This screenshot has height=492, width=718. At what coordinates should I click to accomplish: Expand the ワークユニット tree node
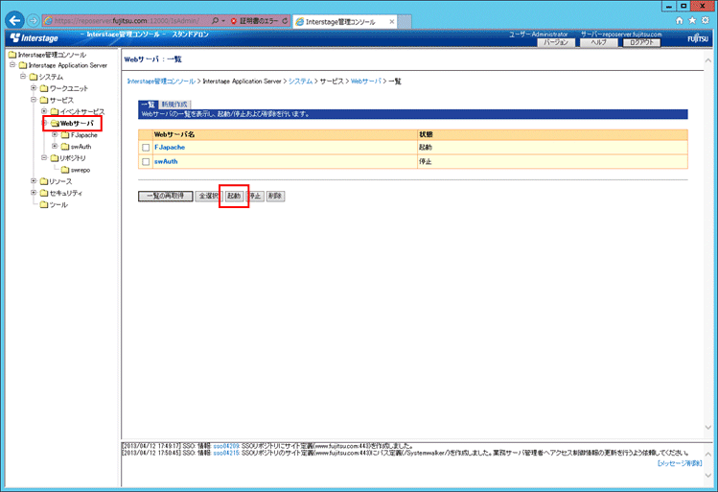click(x=34, y=88)
